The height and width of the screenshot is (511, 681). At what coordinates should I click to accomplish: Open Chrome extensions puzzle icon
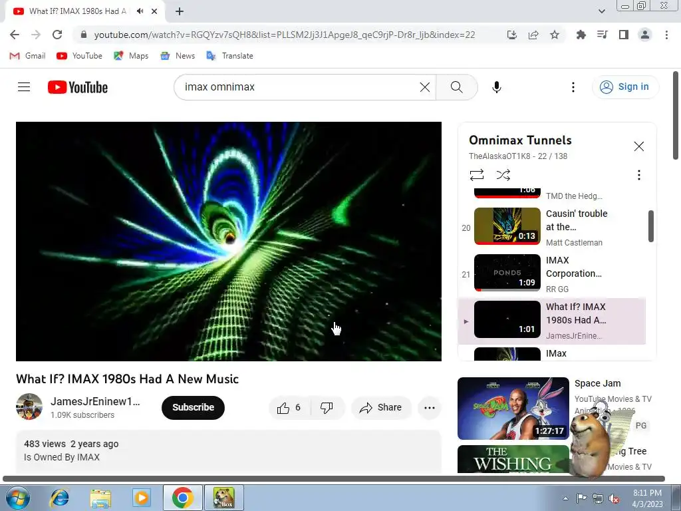click(x=581, y=35)
